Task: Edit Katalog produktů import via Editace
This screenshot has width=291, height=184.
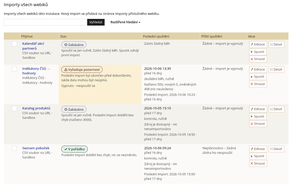Action: [258, 109]
